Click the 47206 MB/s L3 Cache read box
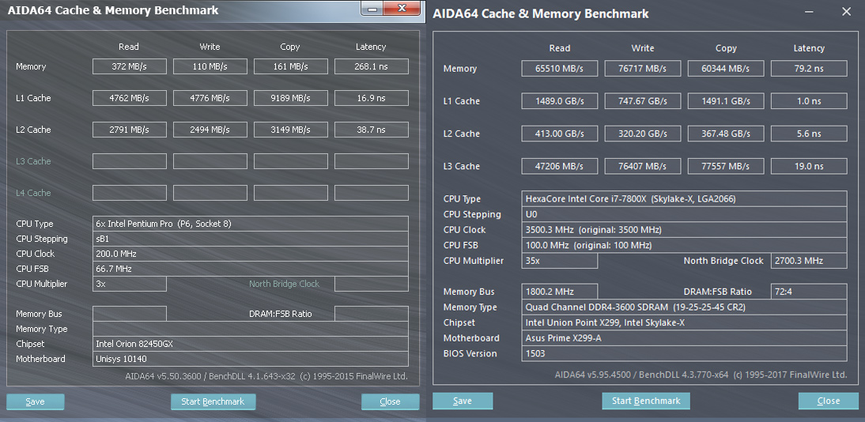The height and width of the screenshot is (422, 865). 559,166
